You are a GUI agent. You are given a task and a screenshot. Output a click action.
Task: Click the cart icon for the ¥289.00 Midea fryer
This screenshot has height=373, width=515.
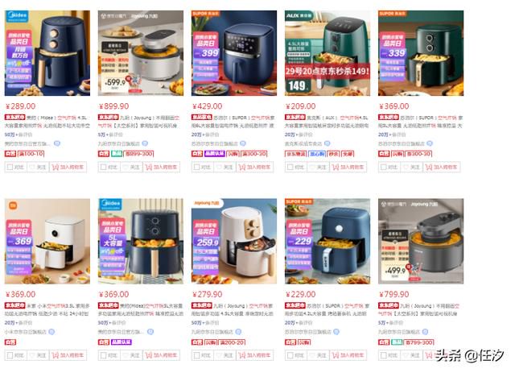tap(56, 167)
